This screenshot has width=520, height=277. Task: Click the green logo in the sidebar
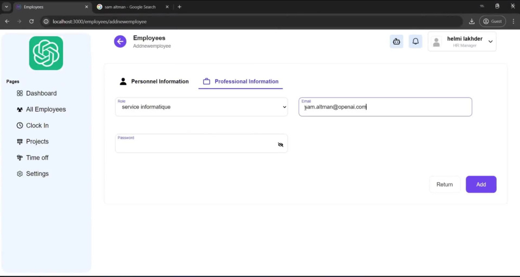(x=46, y=53)
